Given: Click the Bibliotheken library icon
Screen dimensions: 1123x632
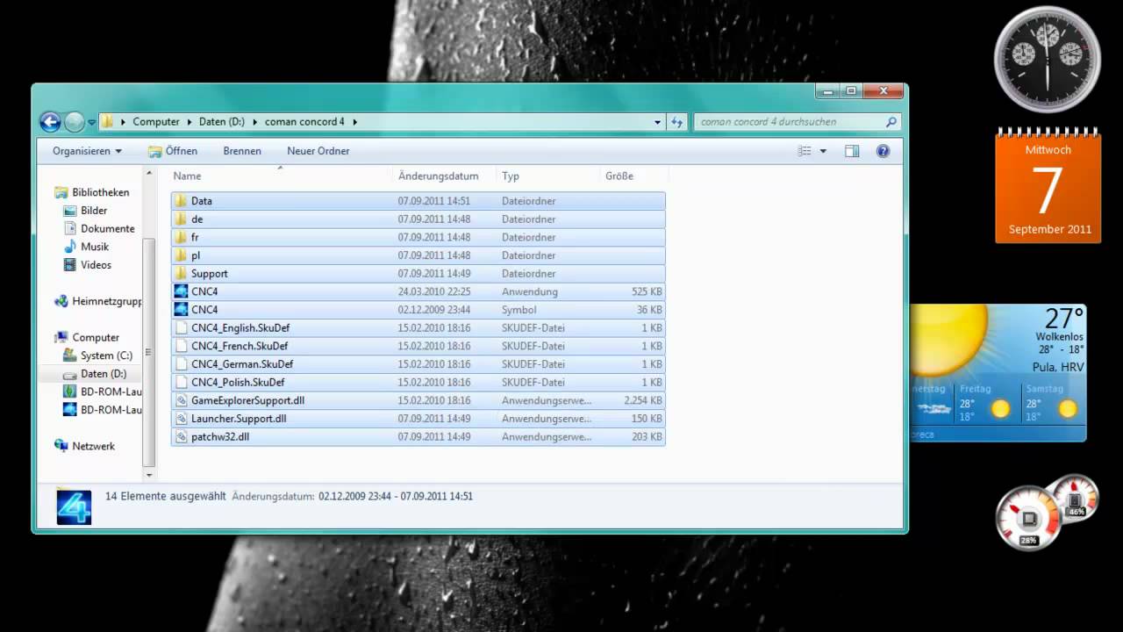Looking at the screenshot, I should pyautogui.click(x=61, y=192).
